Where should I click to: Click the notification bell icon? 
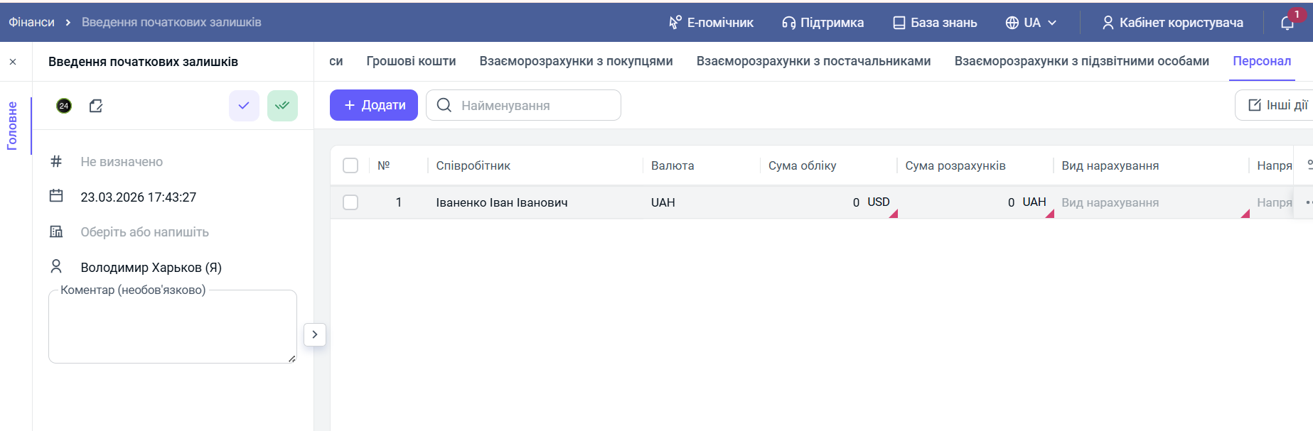click(x=1287, y=23)
